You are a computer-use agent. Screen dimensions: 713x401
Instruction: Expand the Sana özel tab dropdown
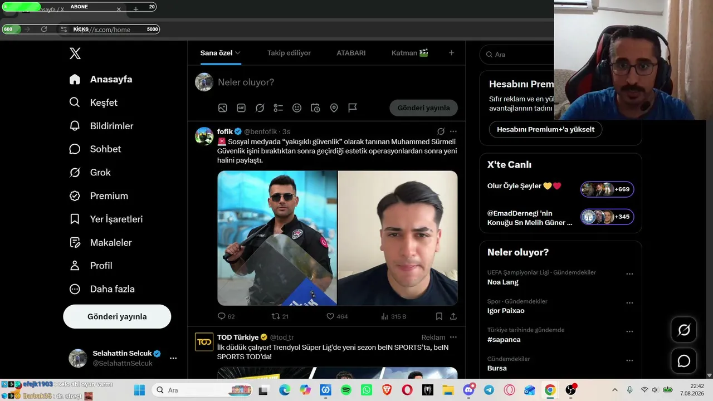click(237, 53)
